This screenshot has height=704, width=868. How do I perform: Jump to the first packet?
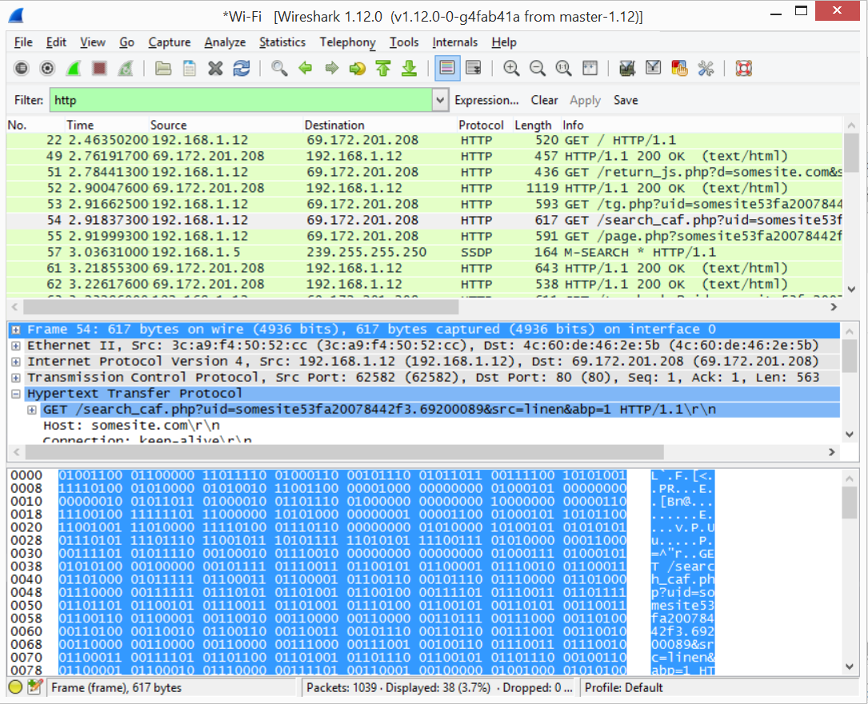(x=383, y=69)
